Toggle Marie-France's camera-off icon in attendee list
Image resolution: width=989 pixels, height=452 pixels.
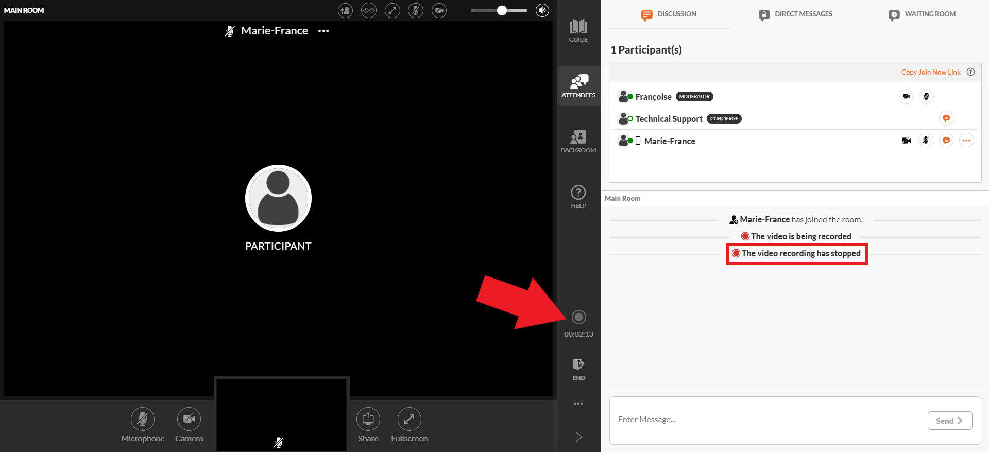coord(906,140)
